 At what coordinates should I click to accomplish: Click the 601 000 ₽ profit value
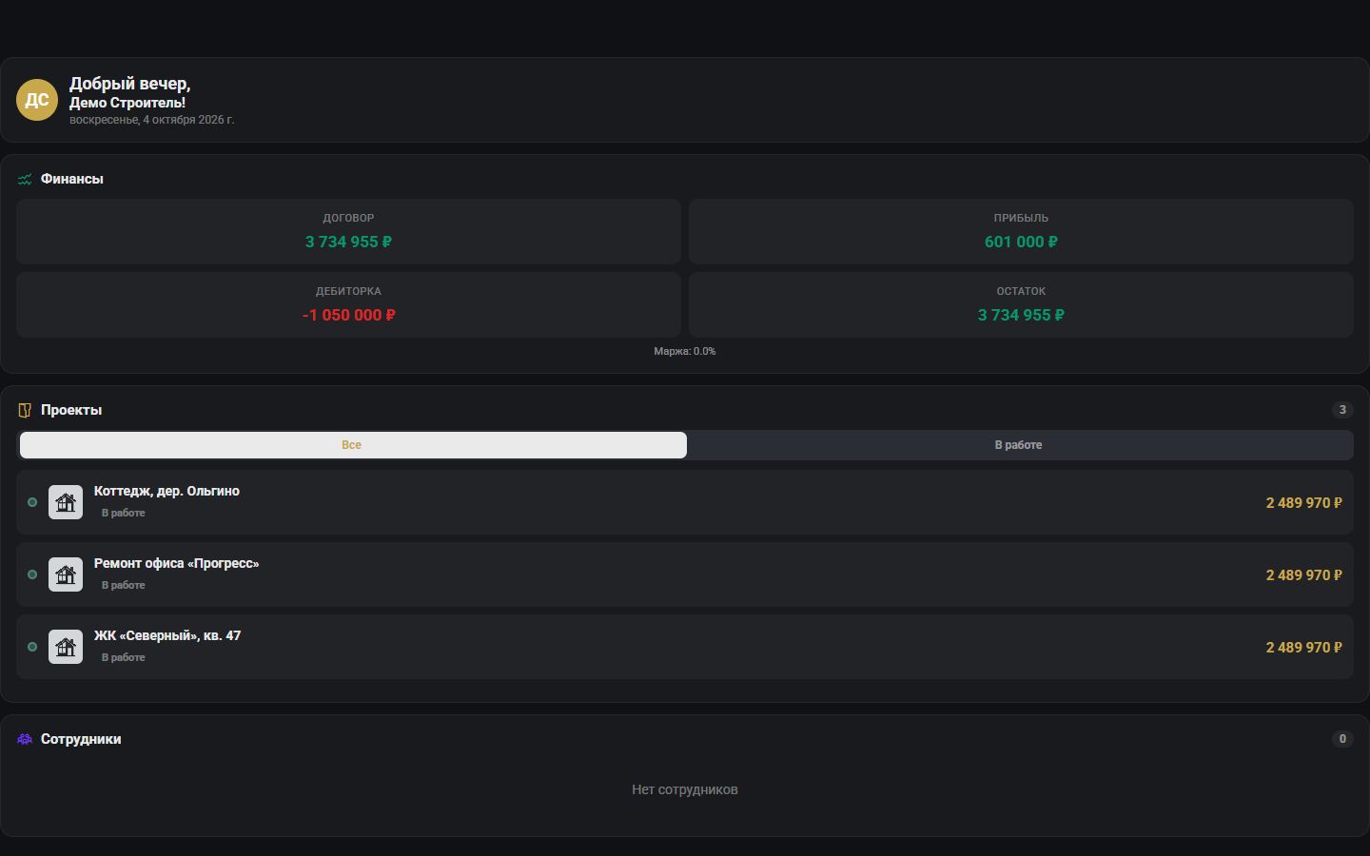tap(1021, 242)
